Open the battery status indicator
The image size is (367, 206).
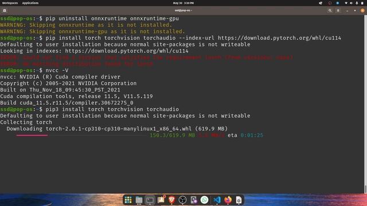(362, 3)
